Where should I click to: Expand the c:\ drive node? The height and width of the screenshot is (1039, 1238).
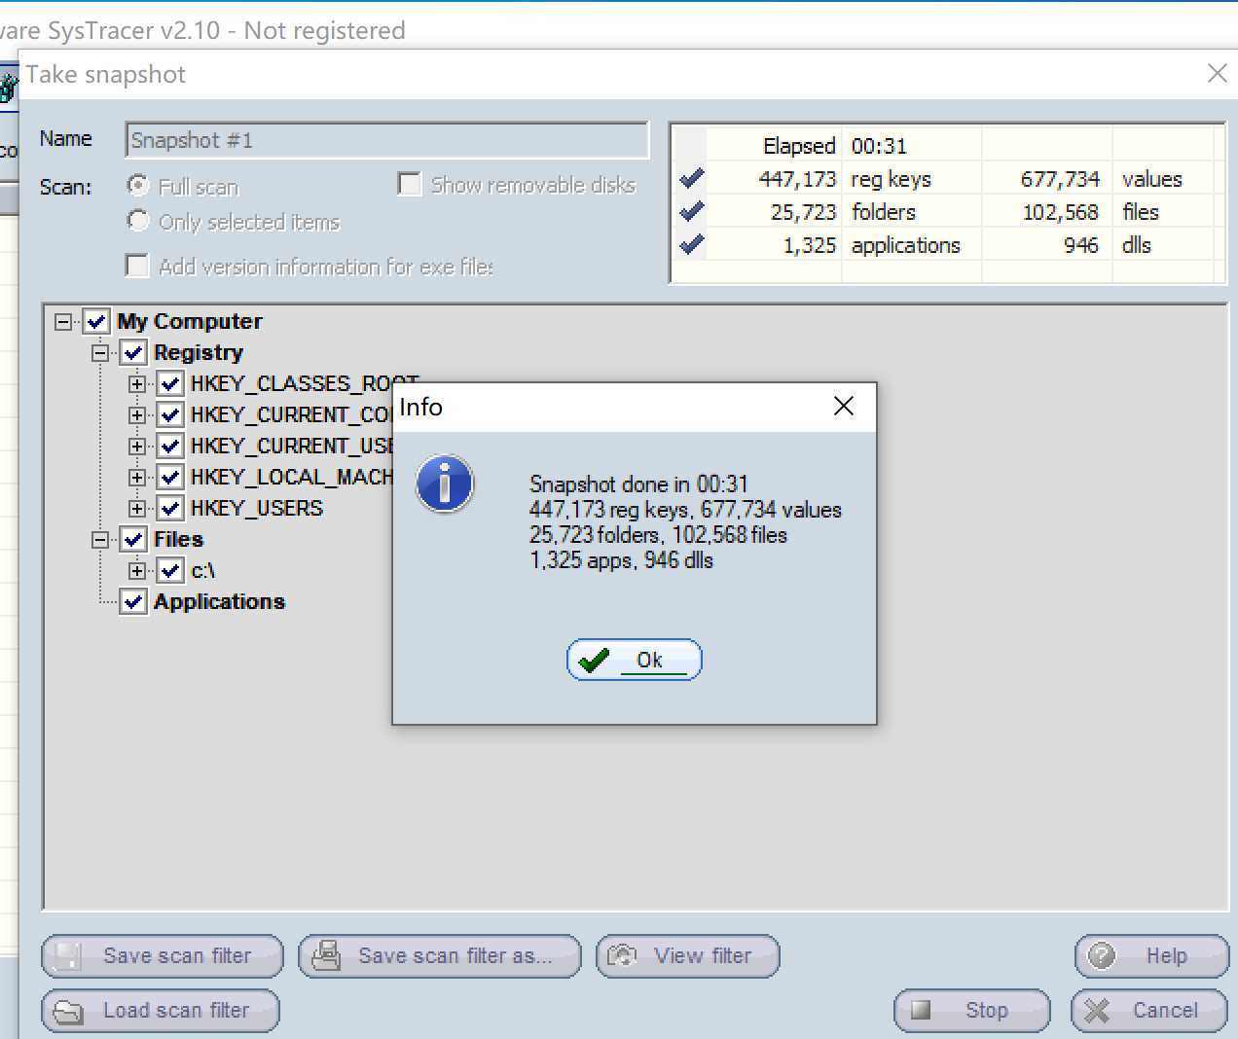pos(137,570)
